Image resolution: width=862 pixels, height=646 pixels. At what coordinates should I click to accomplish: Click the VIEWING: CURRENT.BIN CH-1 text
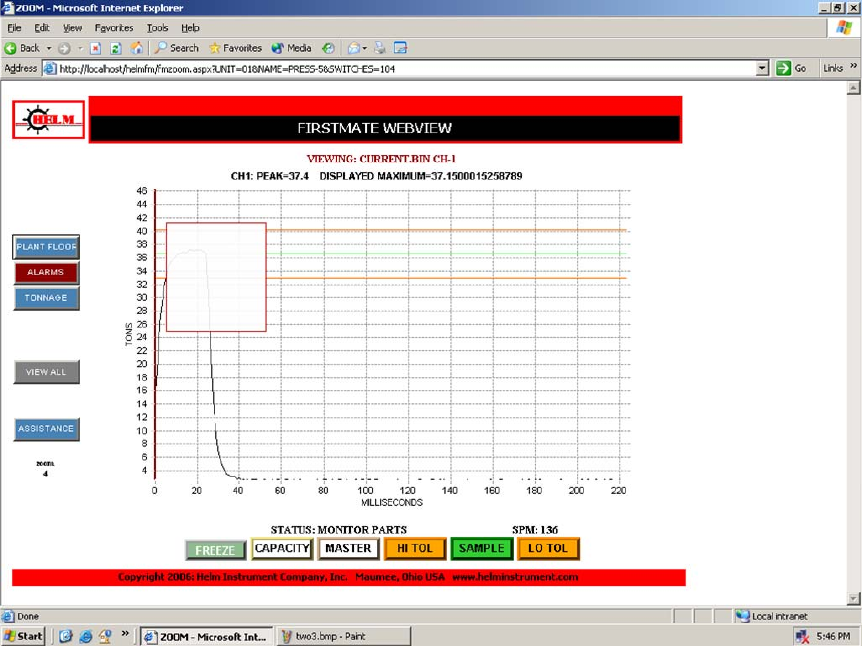point(381,159)
